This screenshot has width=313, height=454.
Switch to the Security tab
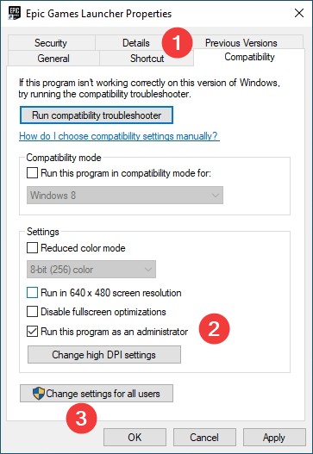(52, 42)
